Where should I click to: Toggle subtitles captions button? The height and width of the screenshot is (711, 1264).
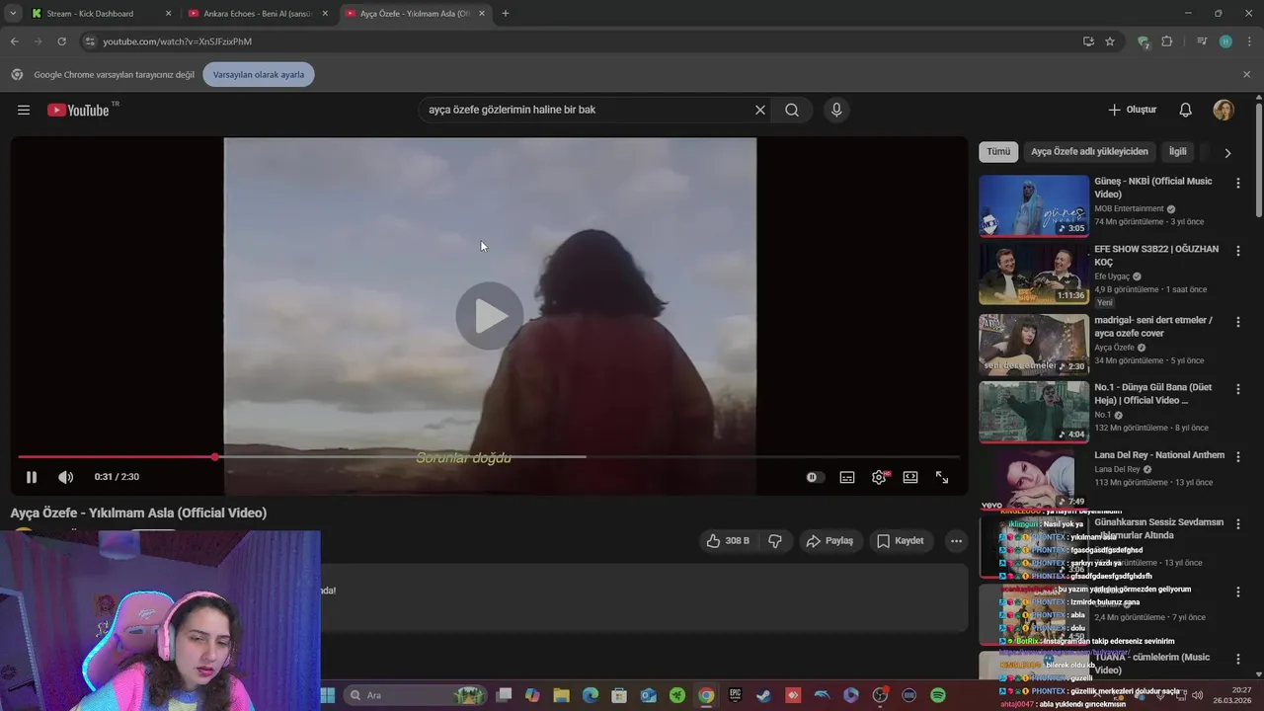pyautogui.click(x=847, y=477)
